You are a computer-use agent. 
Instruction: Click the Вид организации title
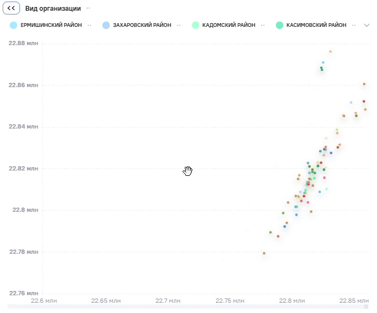point(53,9)
